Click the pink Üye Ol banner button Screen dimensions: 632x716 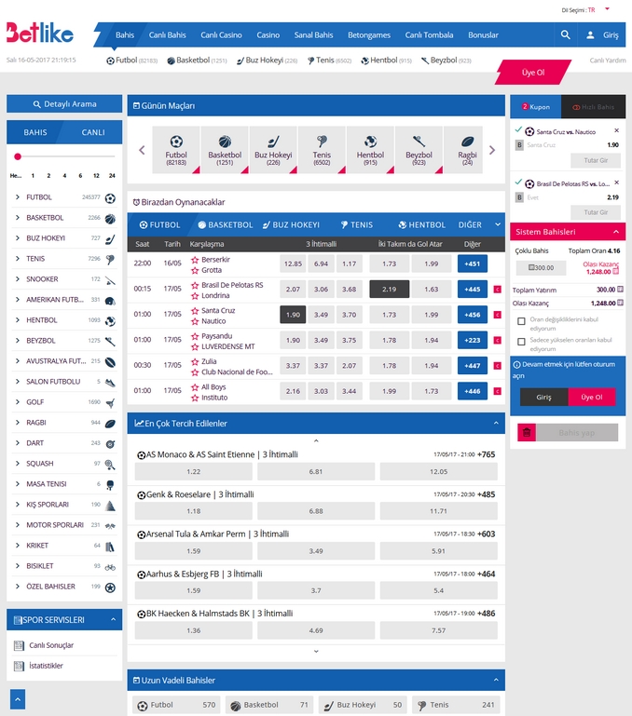[533, 72]
